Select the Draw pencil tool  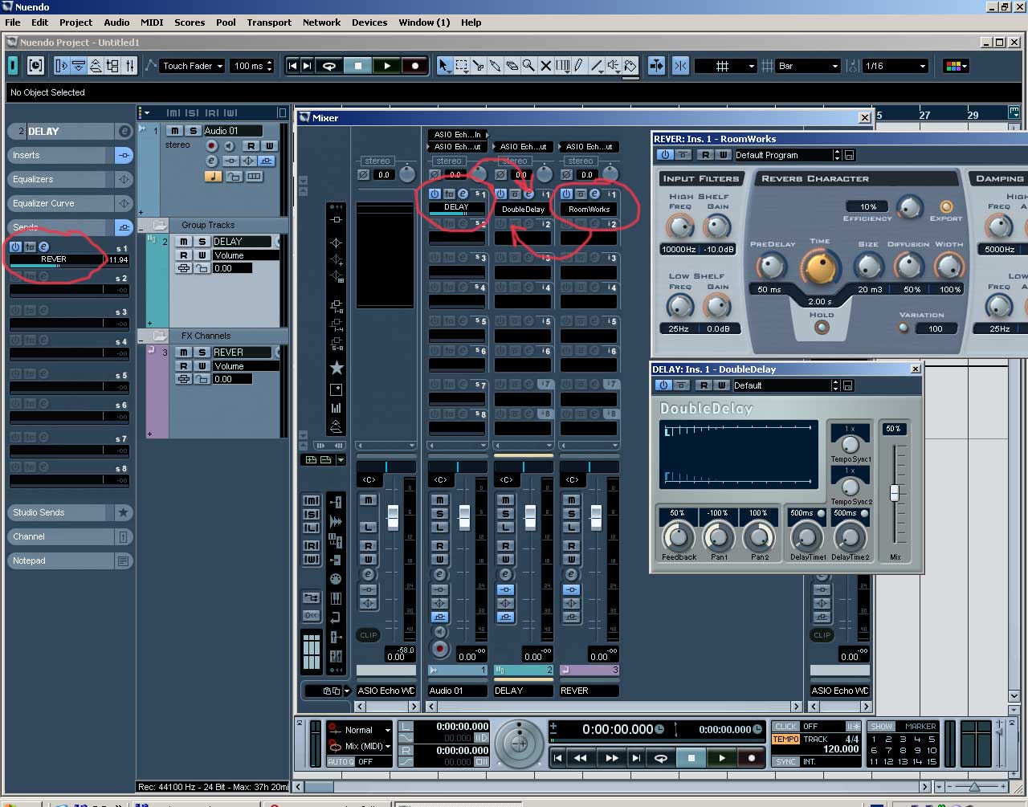pyautogui.click(x=579, y=66)
